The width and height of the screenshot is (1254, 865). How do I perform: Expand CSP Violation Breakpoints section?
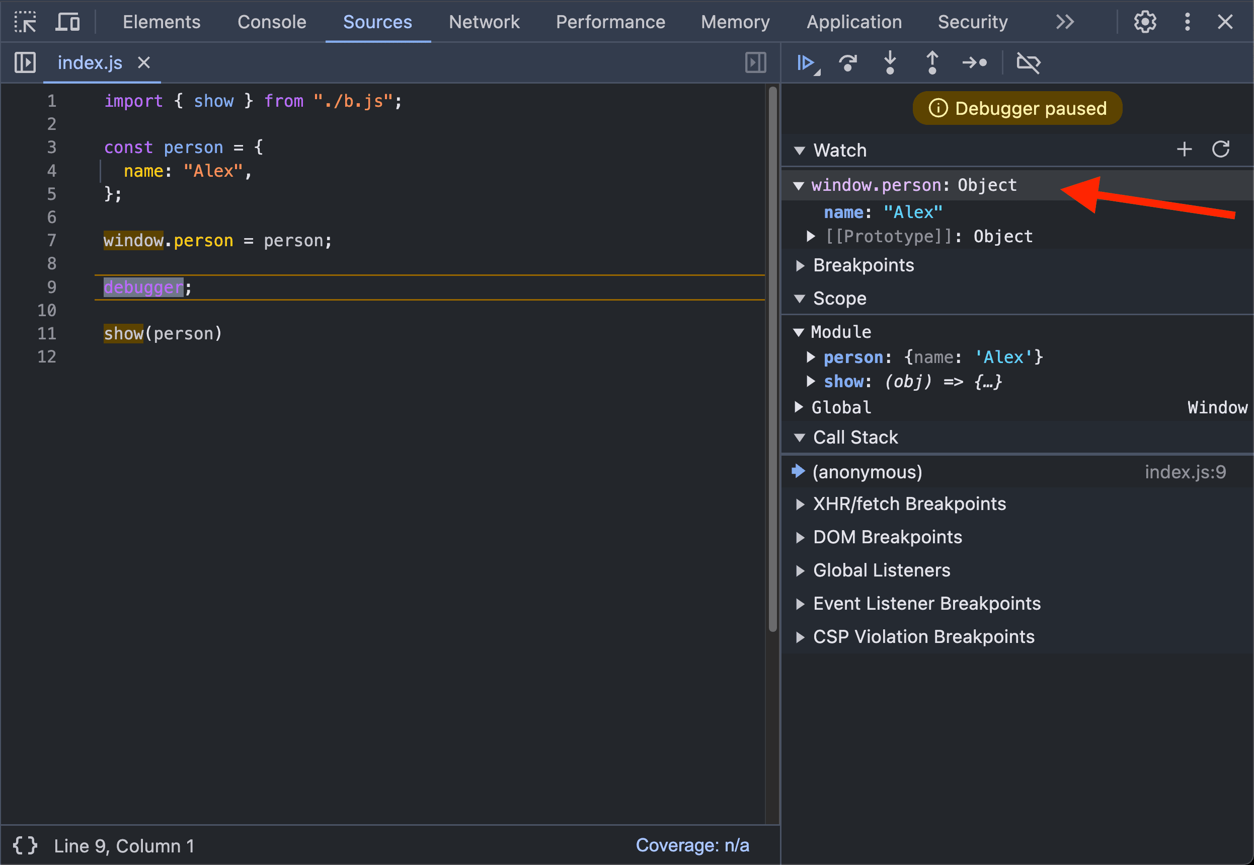coord(800,637)
